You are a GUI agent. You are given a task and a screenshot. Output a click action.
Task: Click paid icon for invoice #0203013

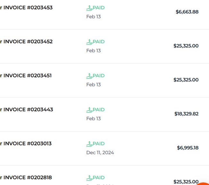[89, 144]
